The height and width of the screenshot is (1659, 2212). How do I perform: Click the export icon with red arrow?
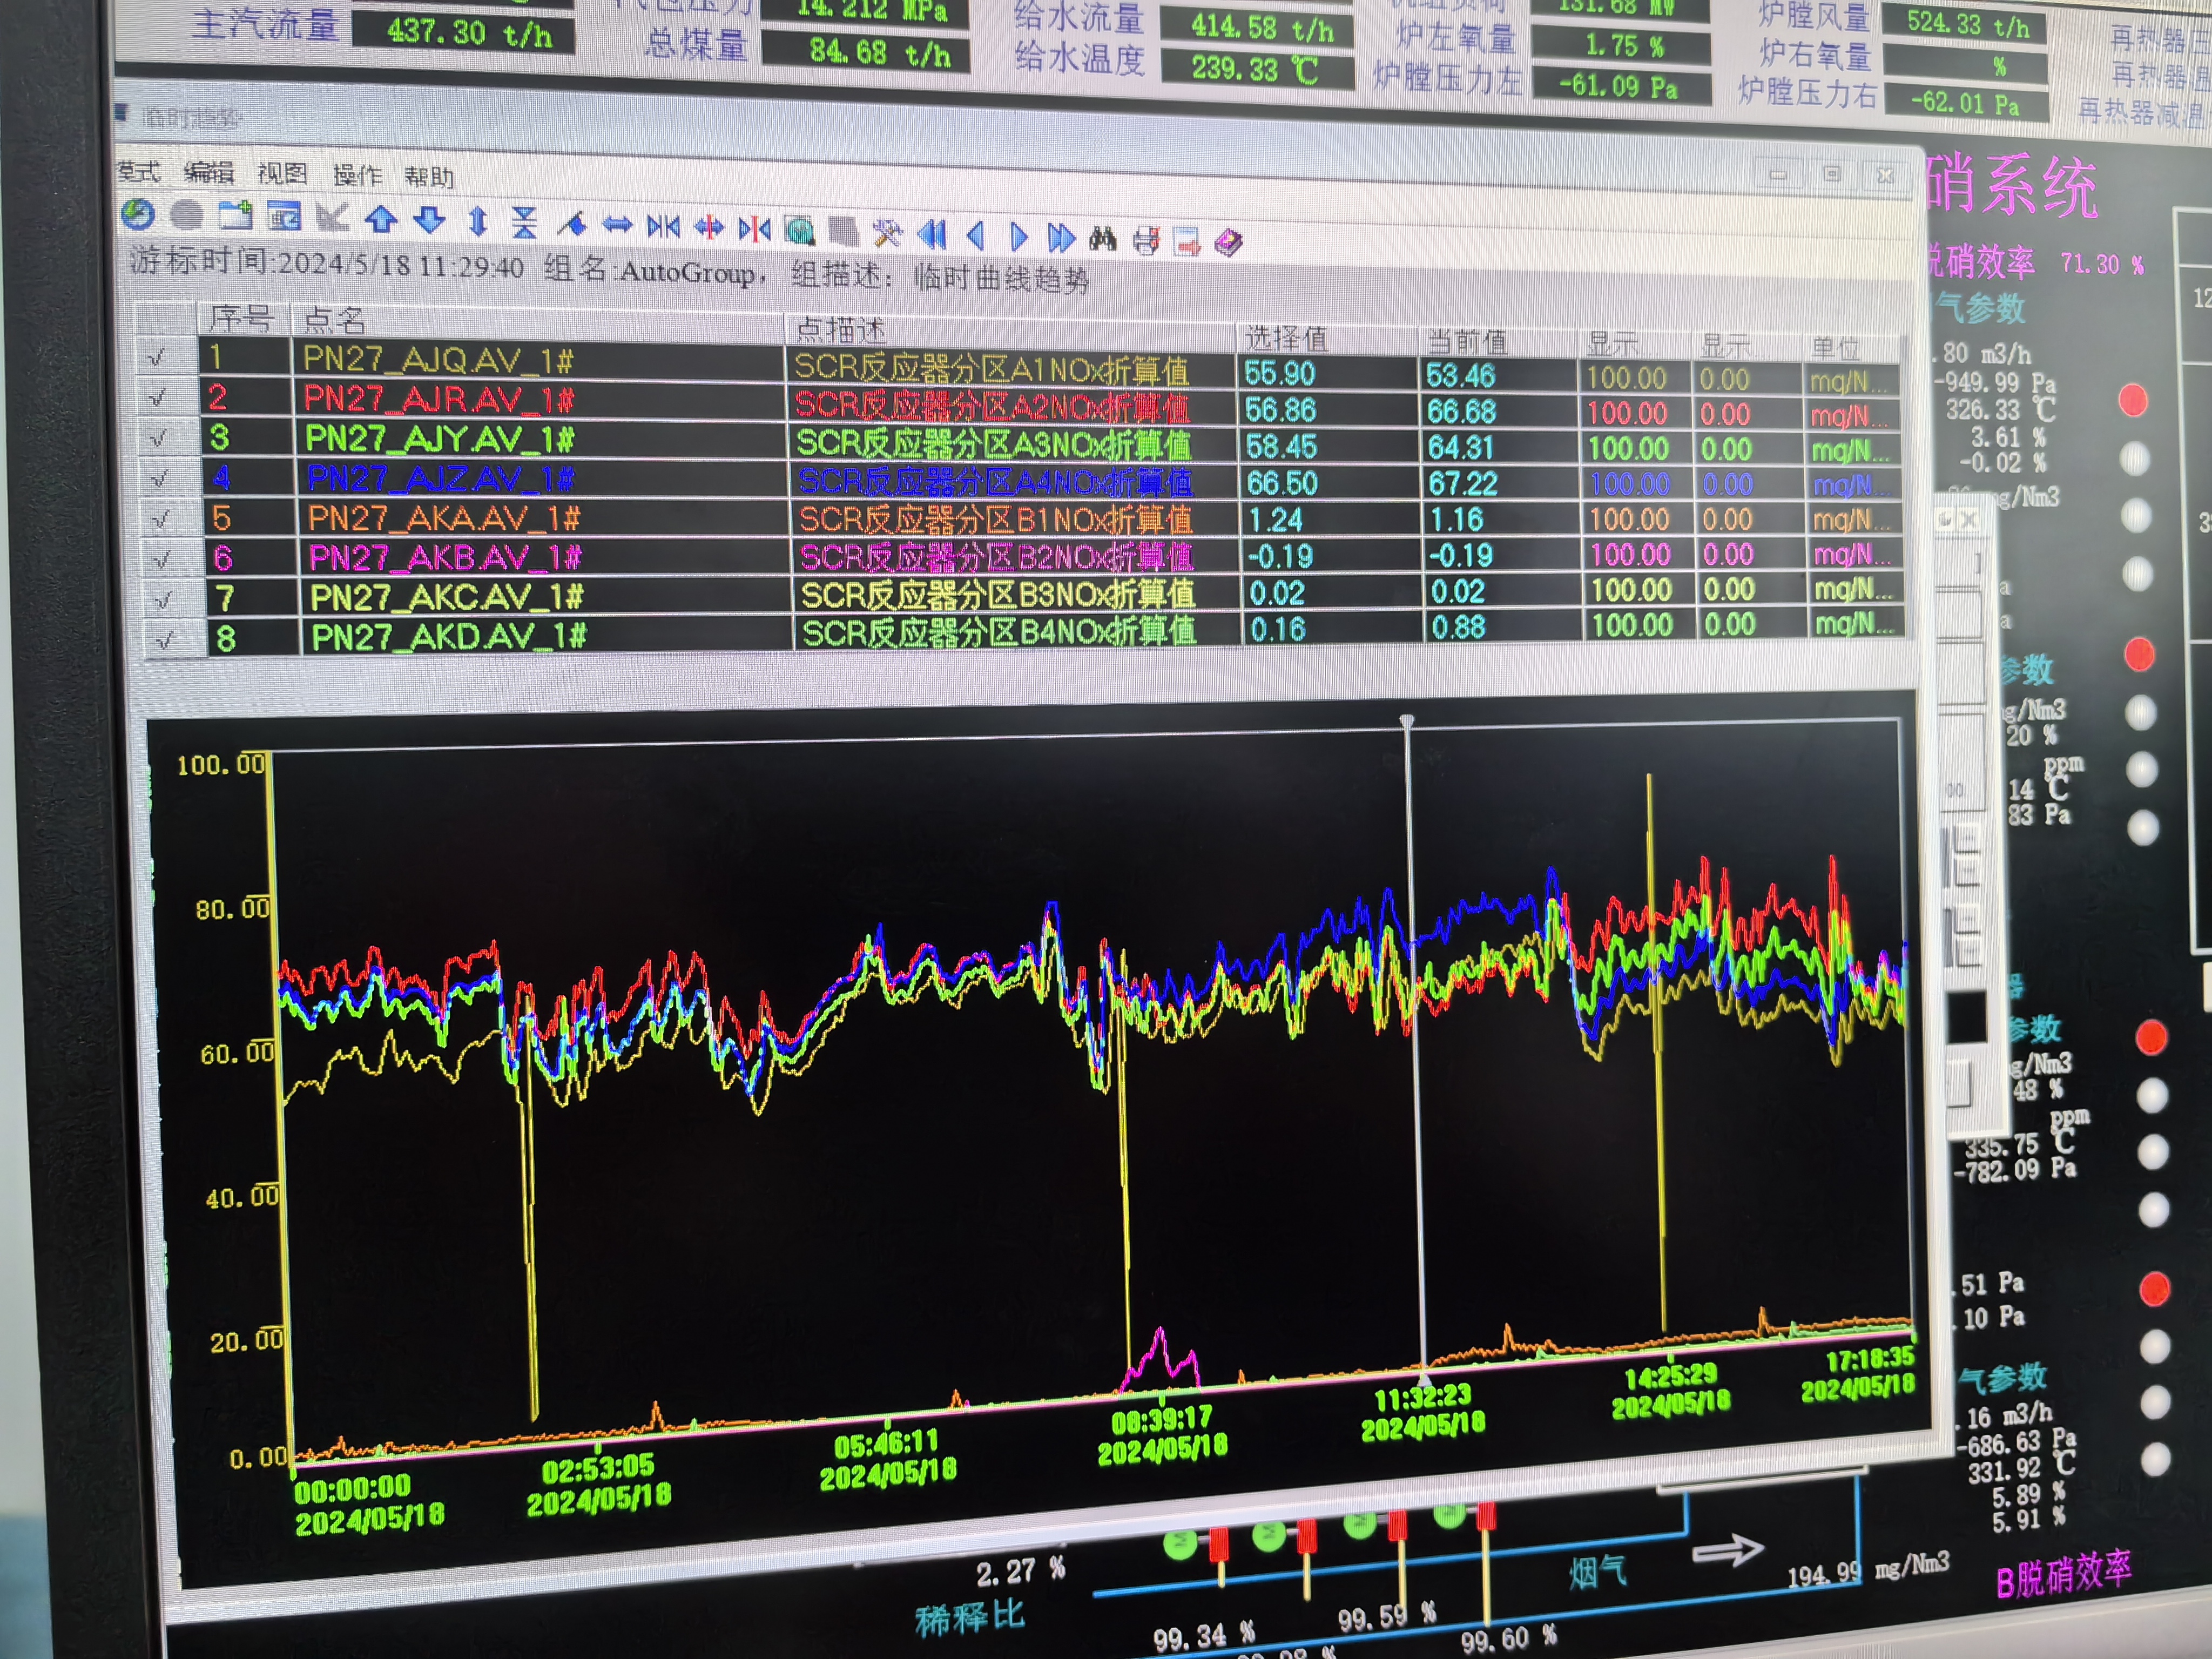1187,241
